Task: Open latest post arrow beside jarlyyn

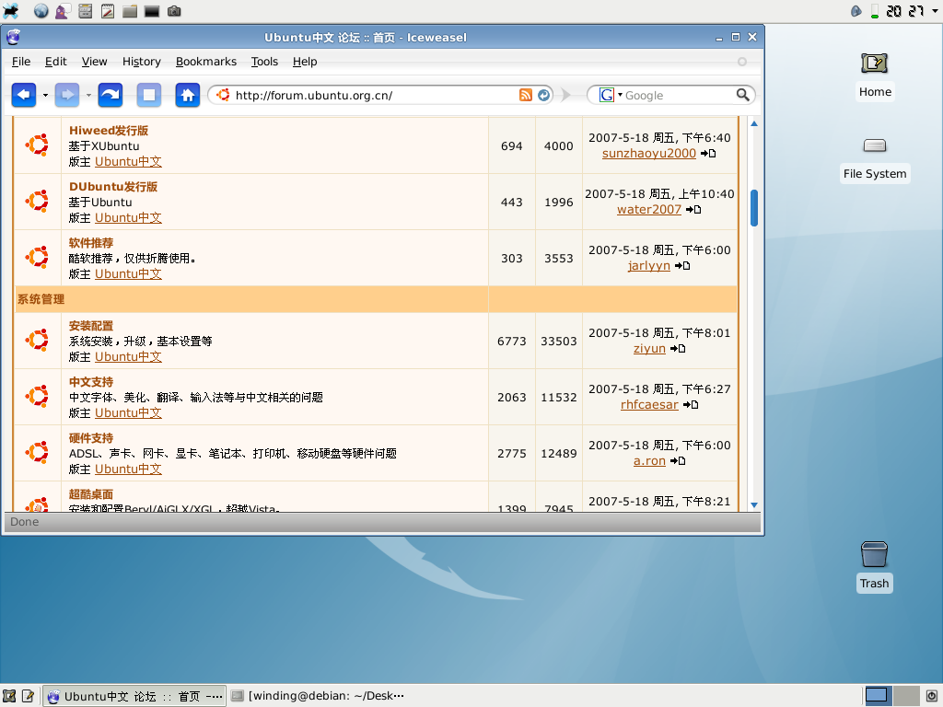Action: coord(682,266)
